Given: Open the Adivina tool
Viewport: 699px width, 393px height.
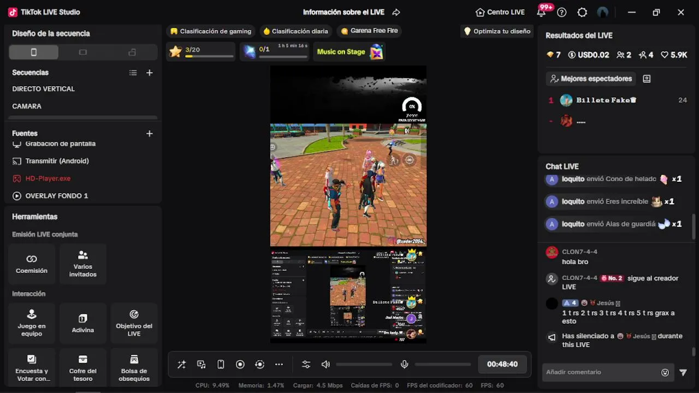Looking at the screenshot, I should point(83,323).
